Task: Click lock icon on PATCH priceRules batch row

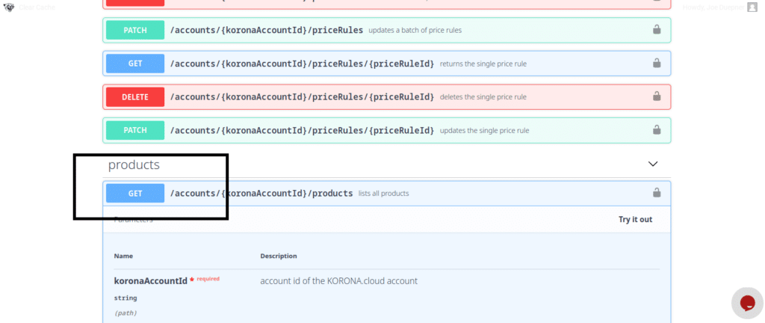Action: coord(657,30)
